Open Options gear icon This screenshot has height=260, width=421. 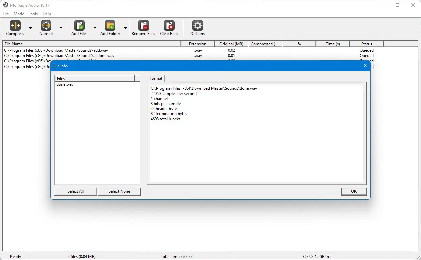coord(198,26)
